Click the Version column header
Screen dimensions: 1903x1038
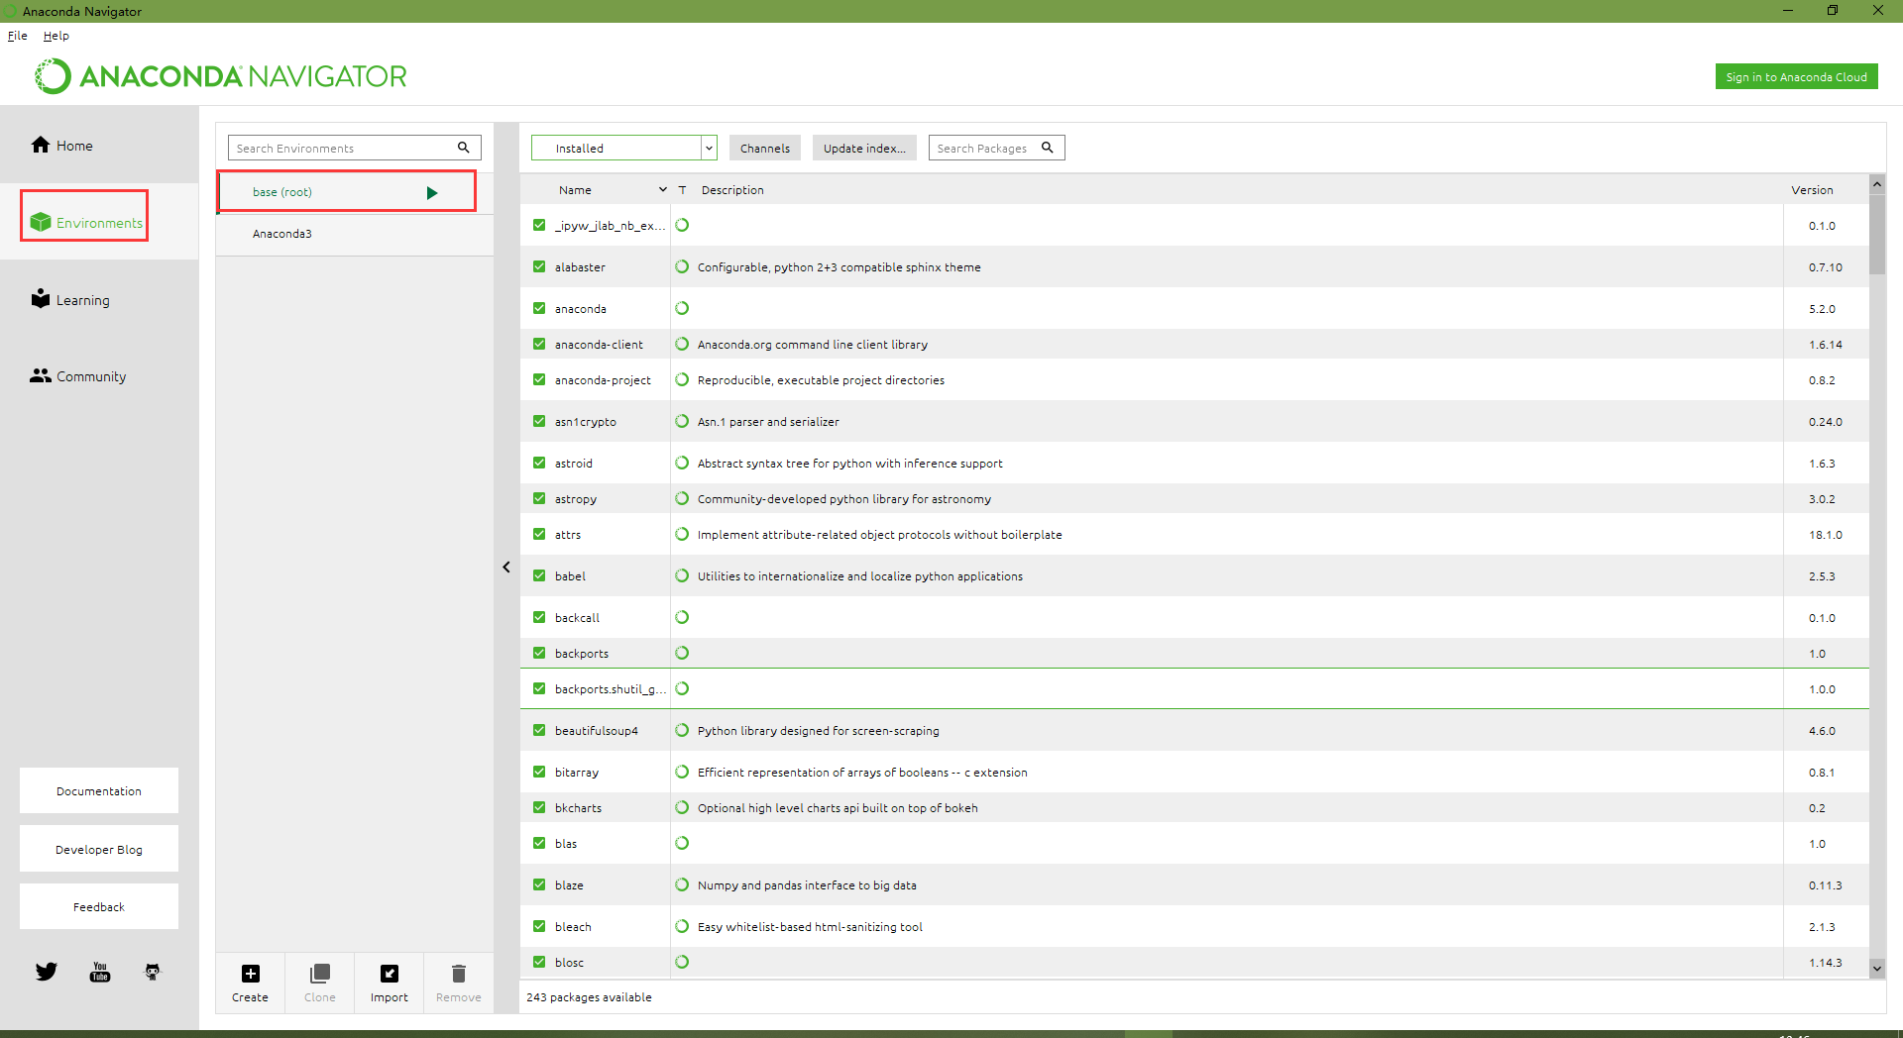tap(1812, 190)
